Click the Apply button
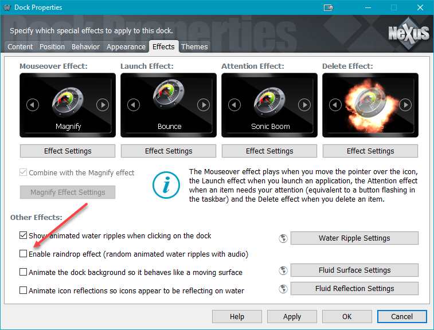The image size is (434, 330). tap(292, 316)
